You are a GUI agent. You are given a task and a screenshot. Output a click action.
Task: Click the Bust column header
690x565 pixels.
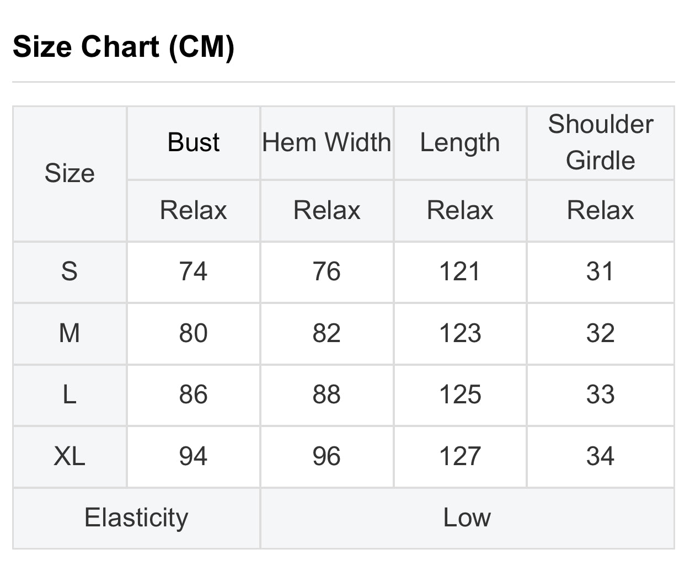pyautogui.click(x=194, y=142)
